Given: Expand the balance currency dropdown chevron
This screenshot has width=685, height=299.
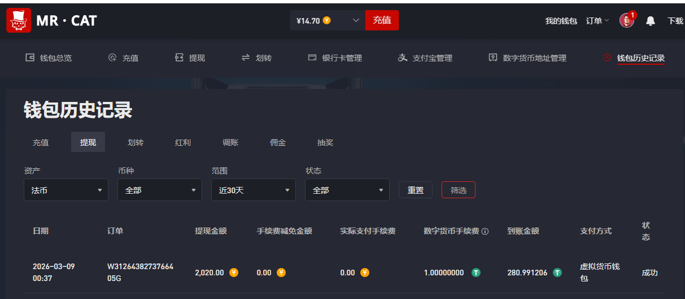Looking at the screenshot, I should click(x=356, y=20).
